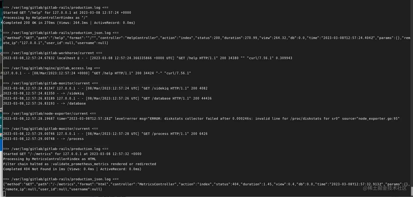
Task: Click the 'Completed 200 OK in 270ms' line
Action: (69, 23)
